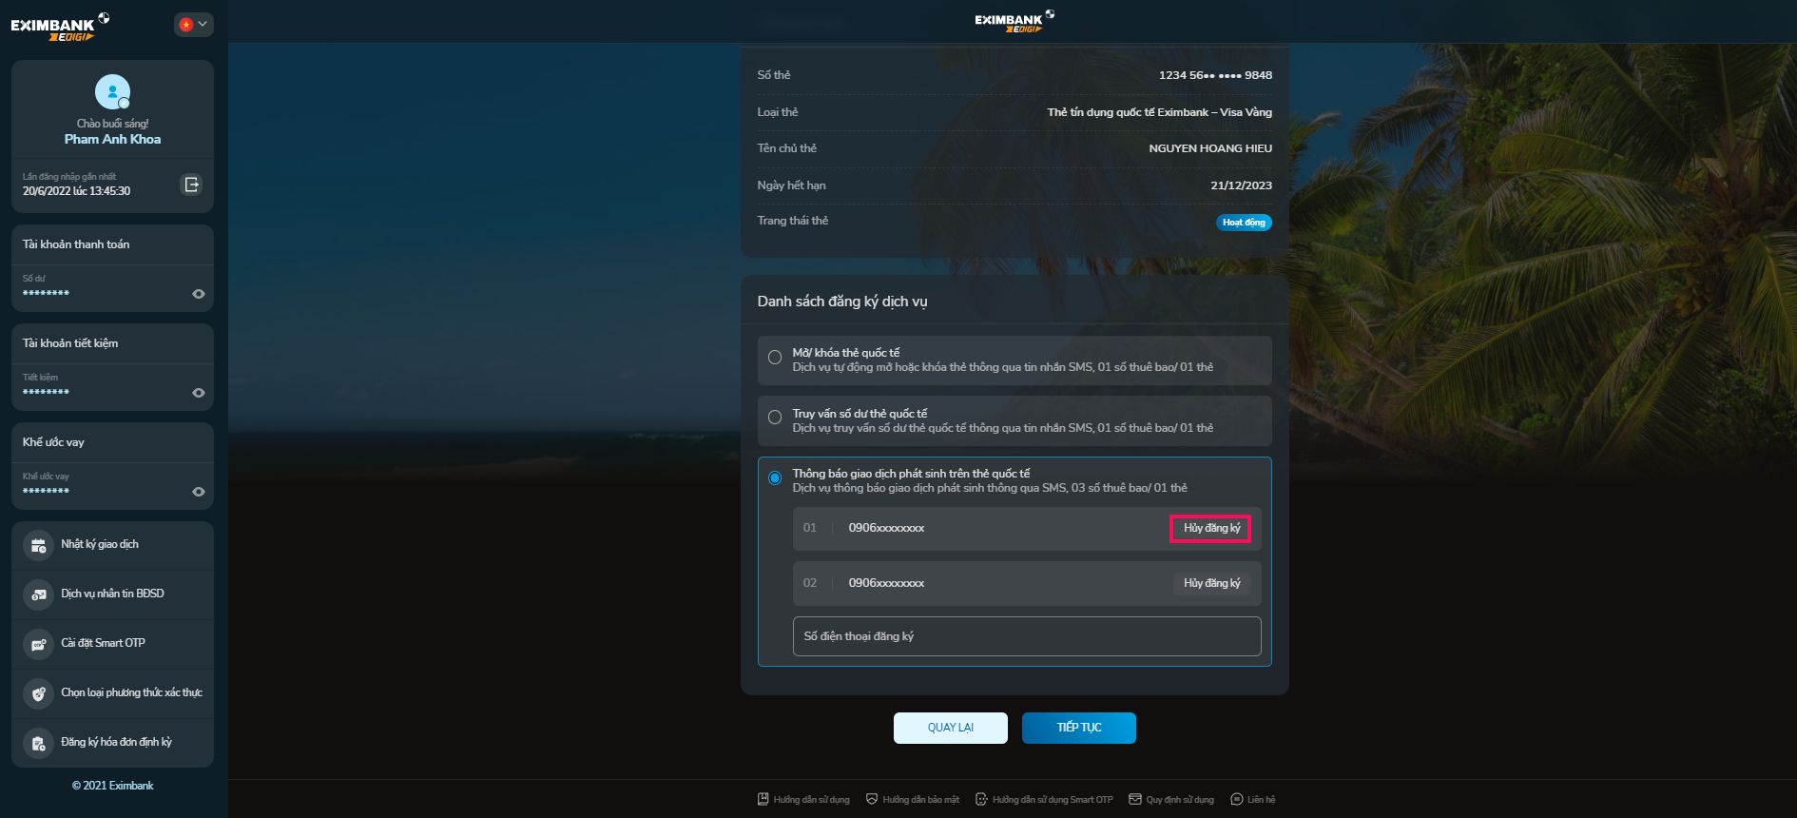Open the Khế ước vay section
1797x818 pixels.
[53, 442]
